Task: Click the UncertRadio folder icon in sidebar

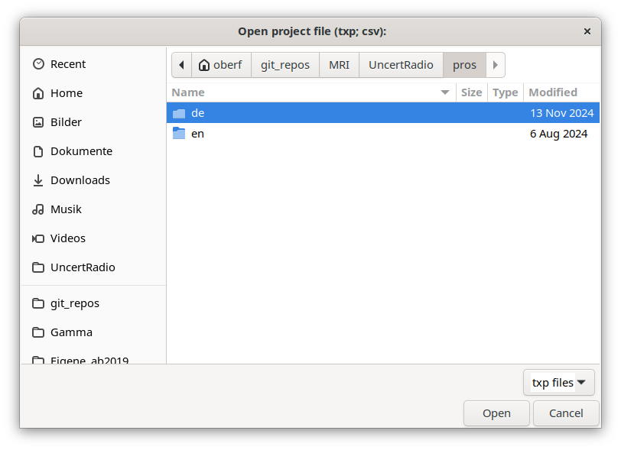Action: tap(38, 267)
